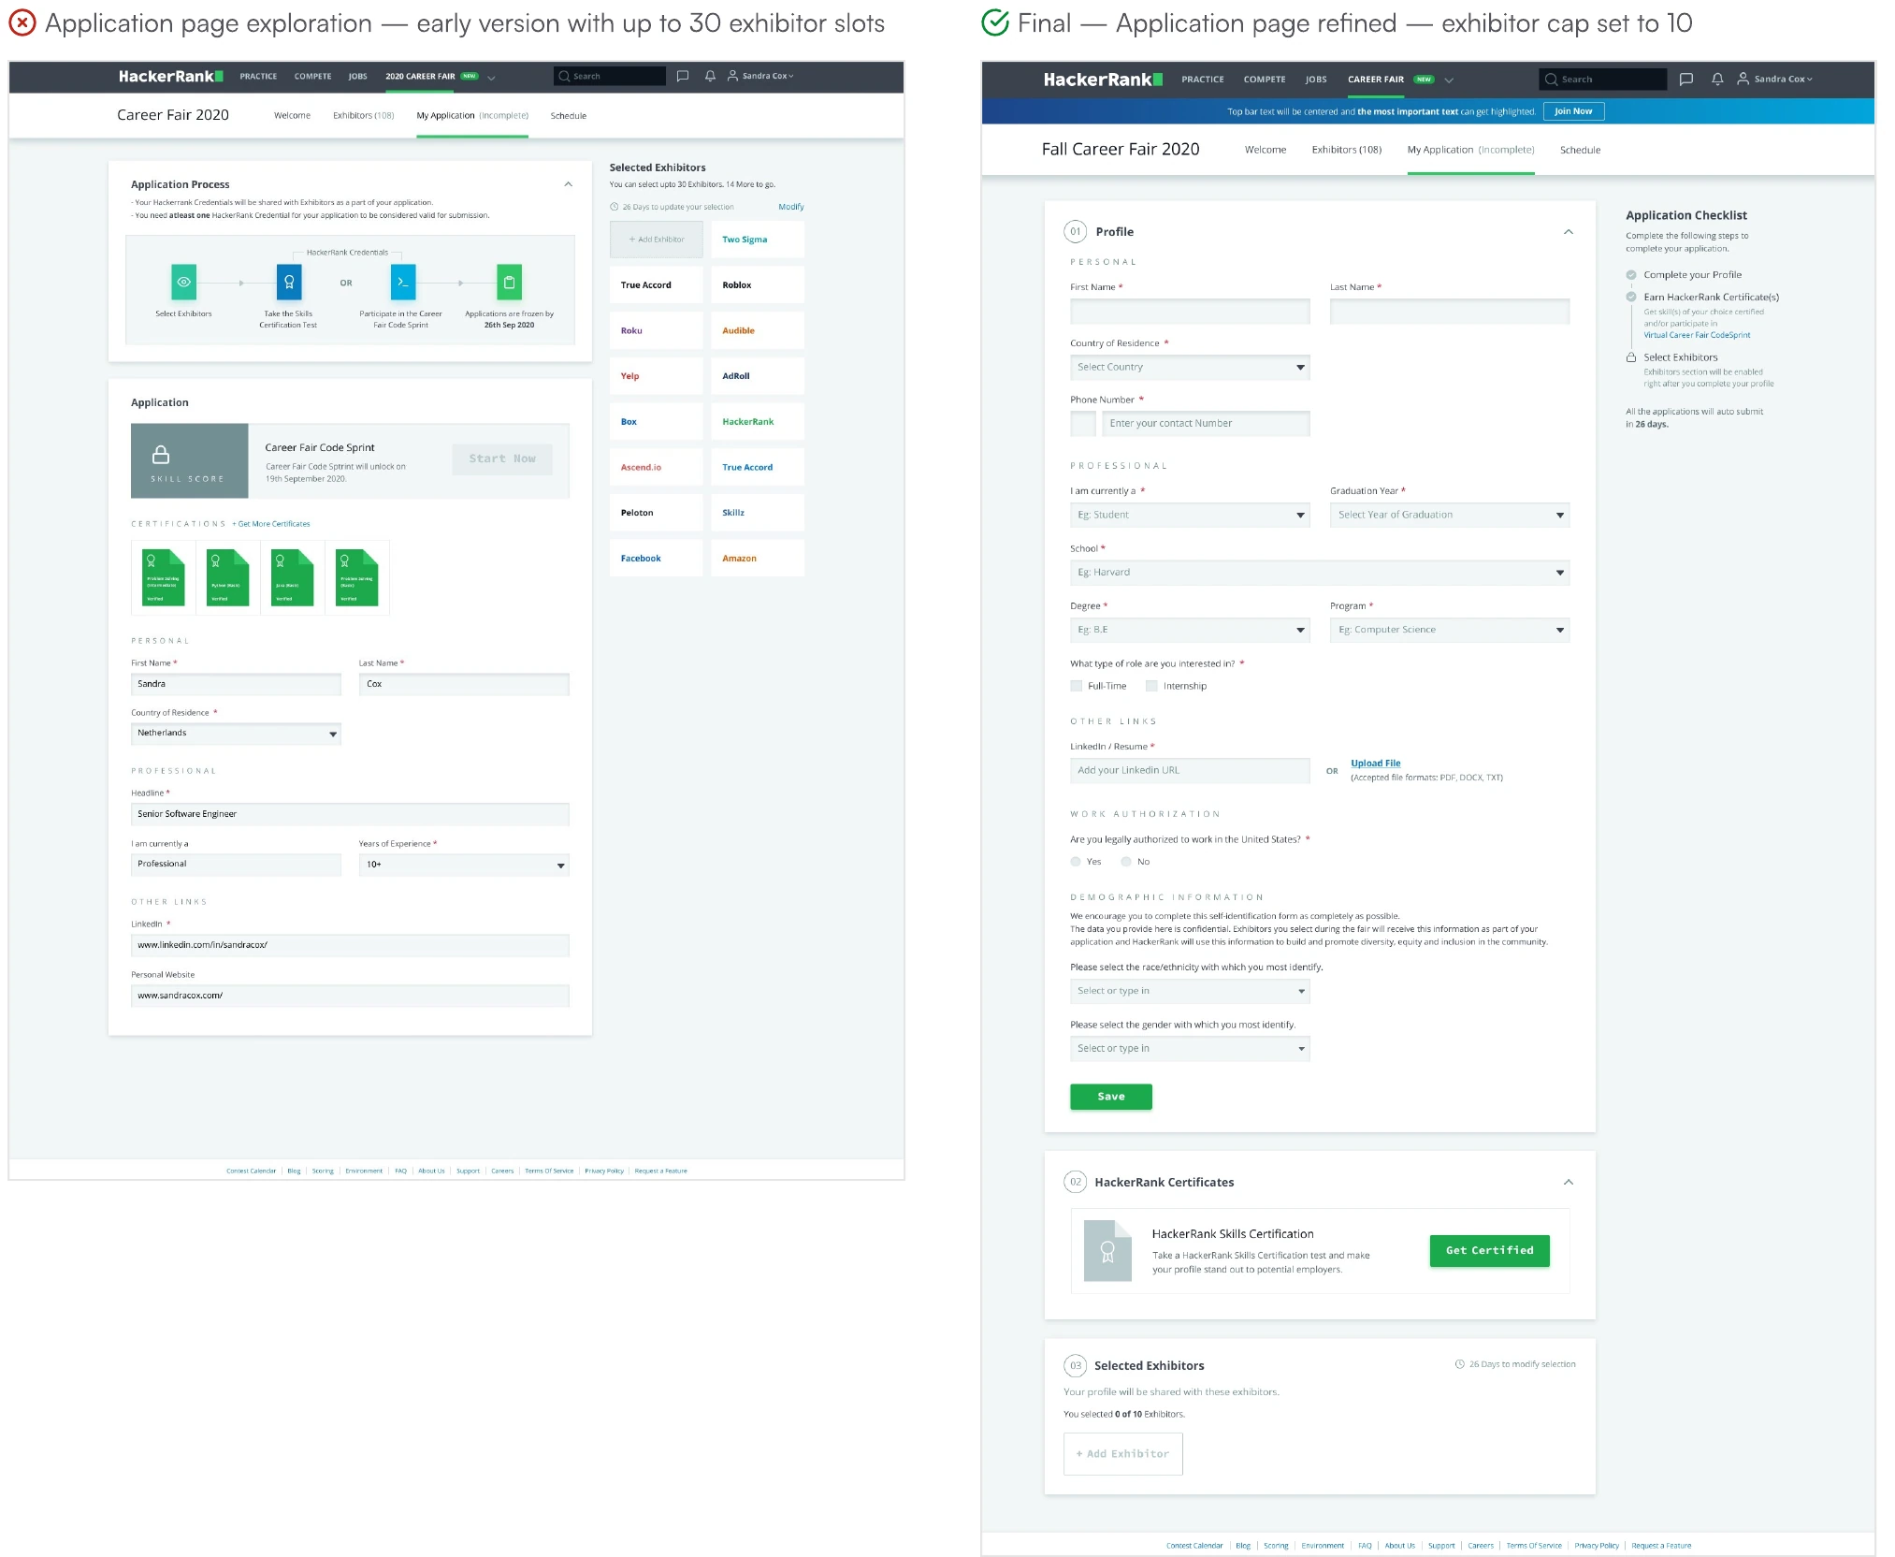Tick the Internship checkbox
Image resolution: width=1895 pixels, height=1557 pixels.
[1151, 686]
